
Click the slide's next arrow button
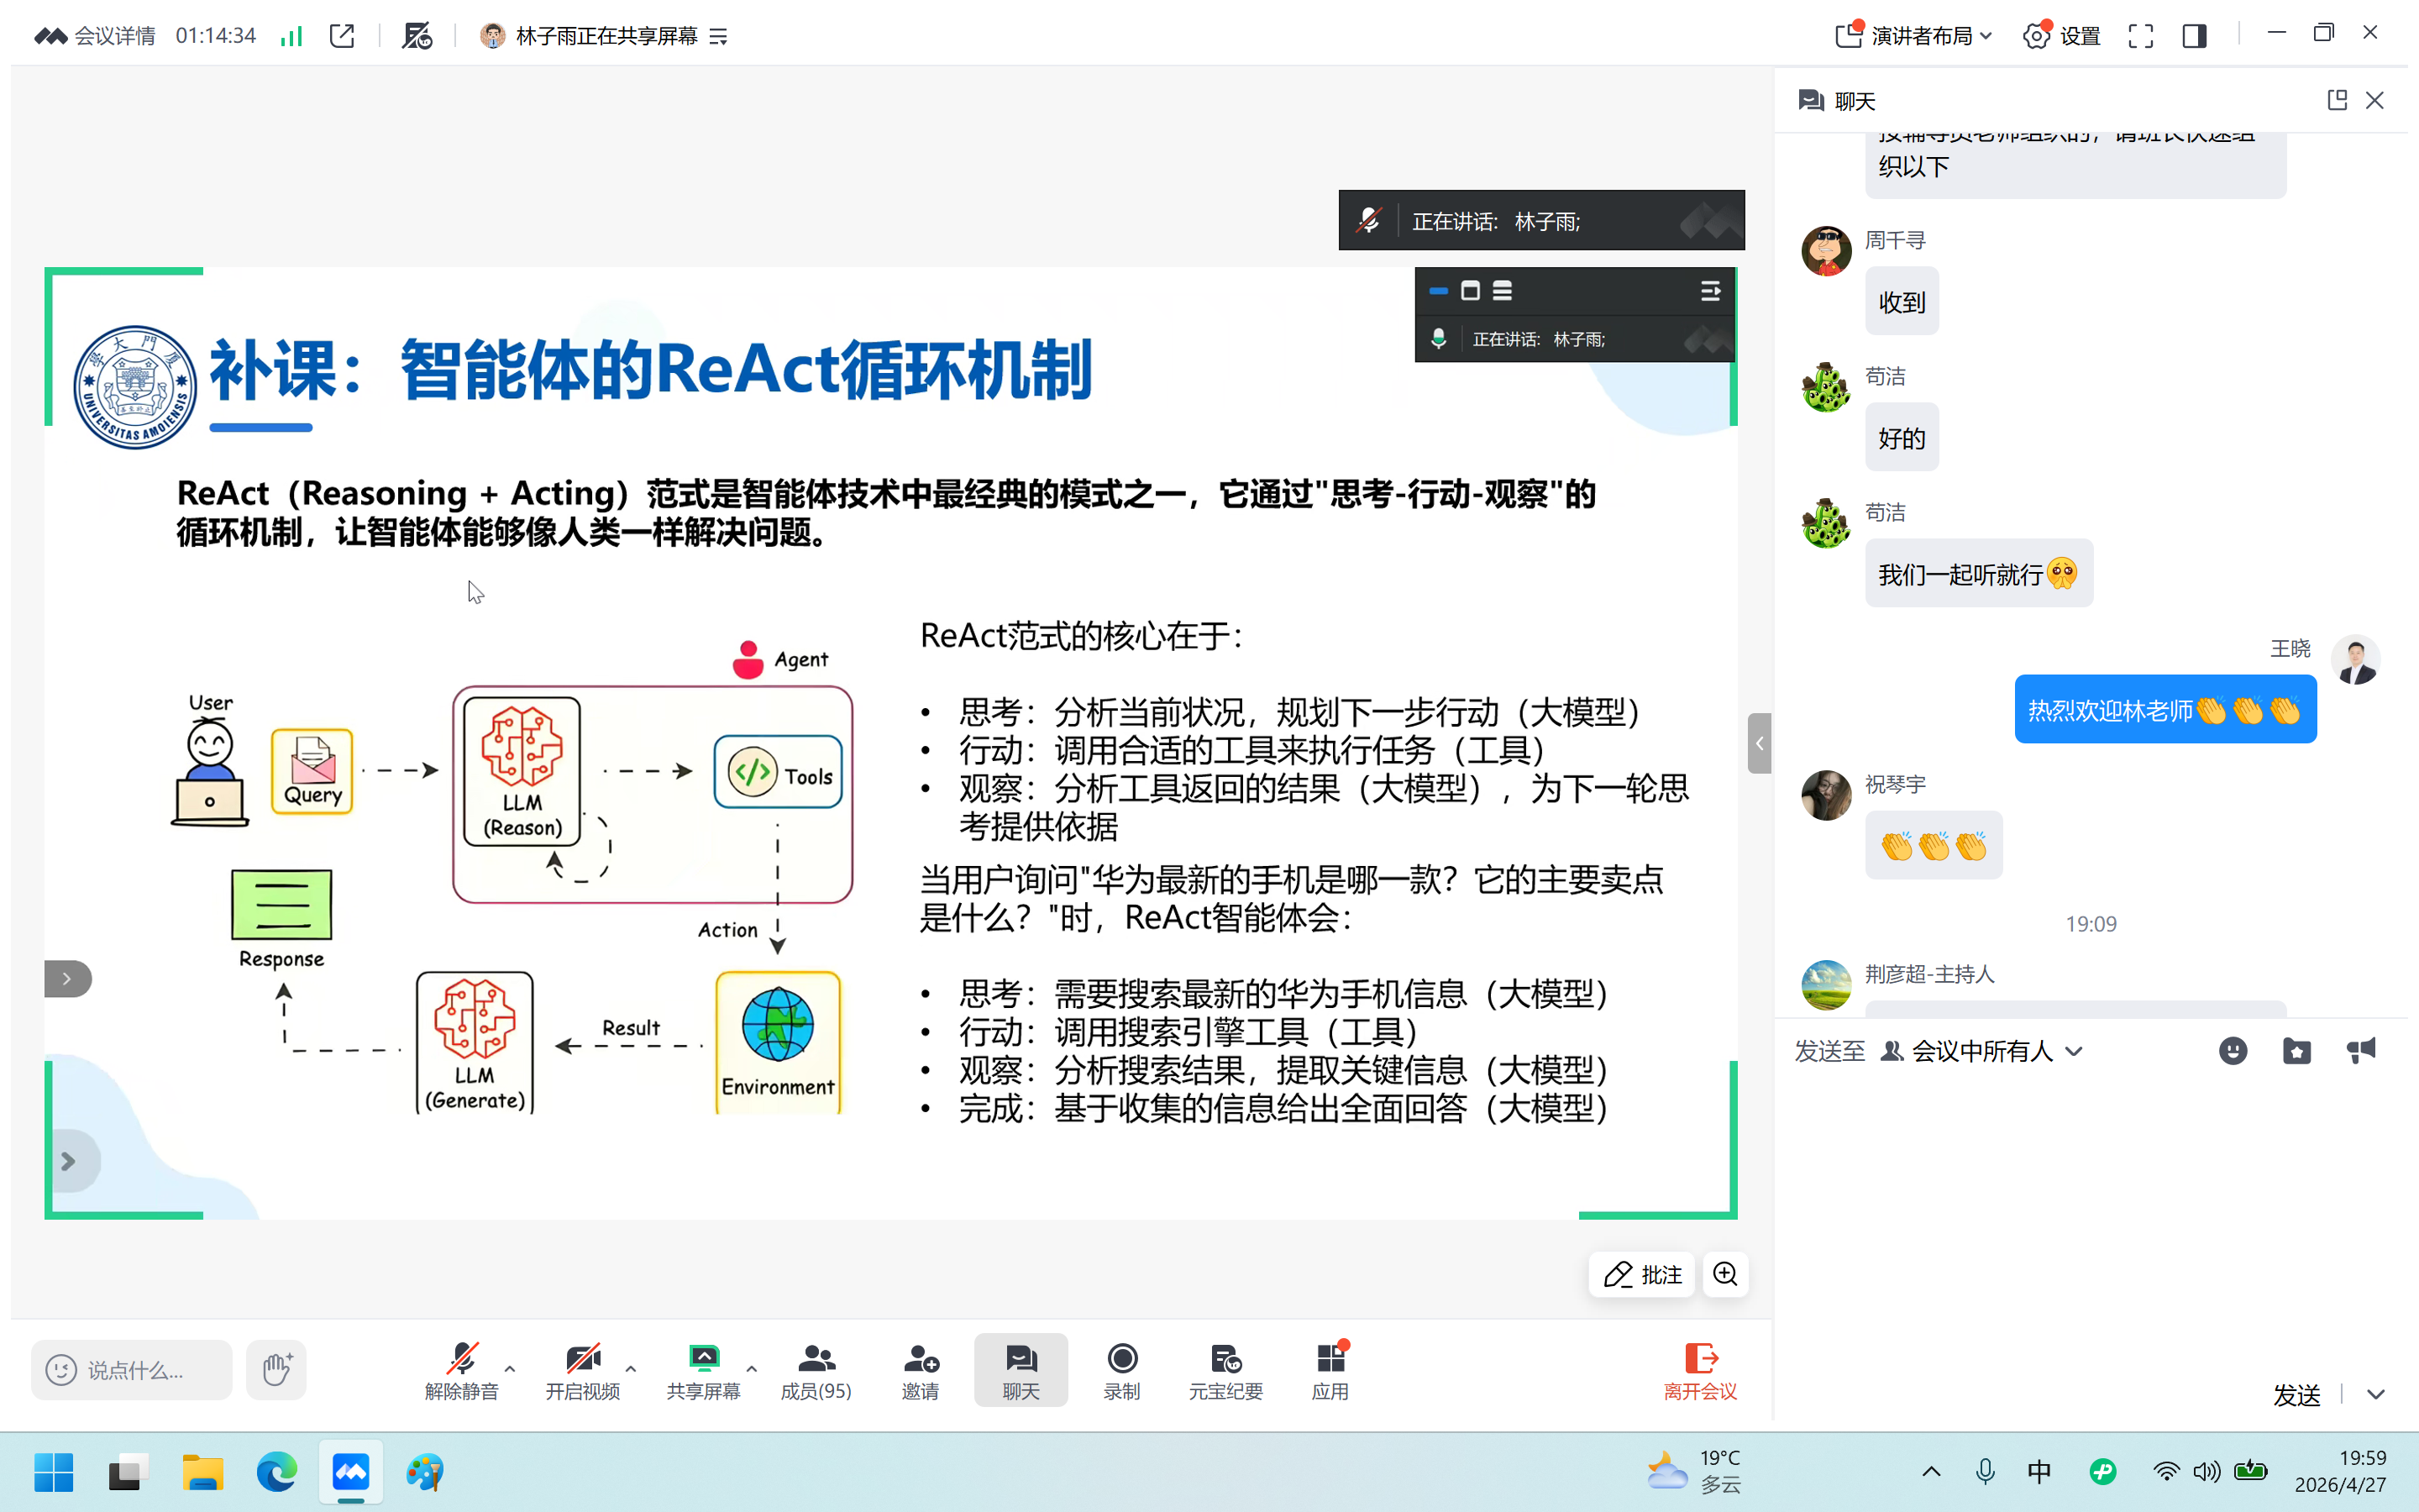tap(69, 1161)
